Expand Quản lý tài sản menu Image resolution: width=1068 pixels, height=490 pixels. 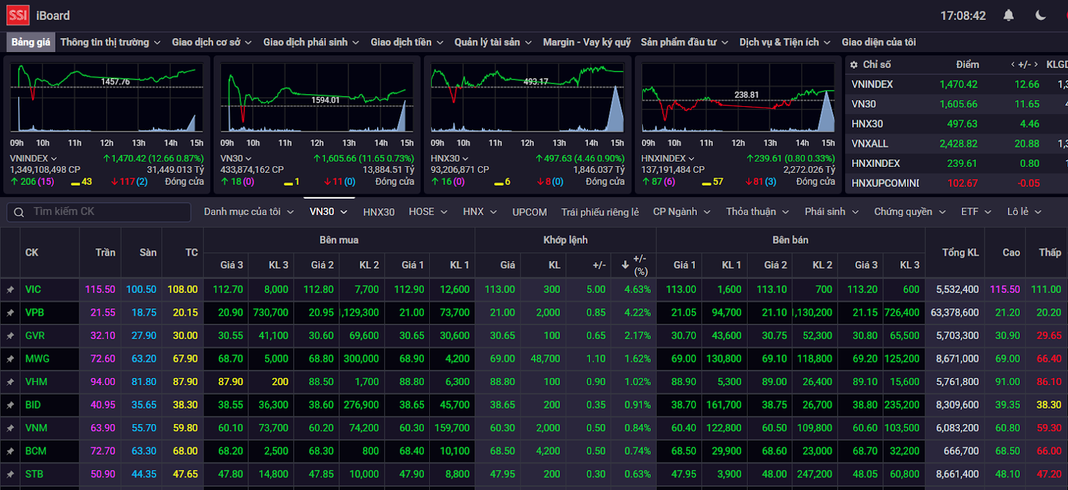[x=493, y=42]
